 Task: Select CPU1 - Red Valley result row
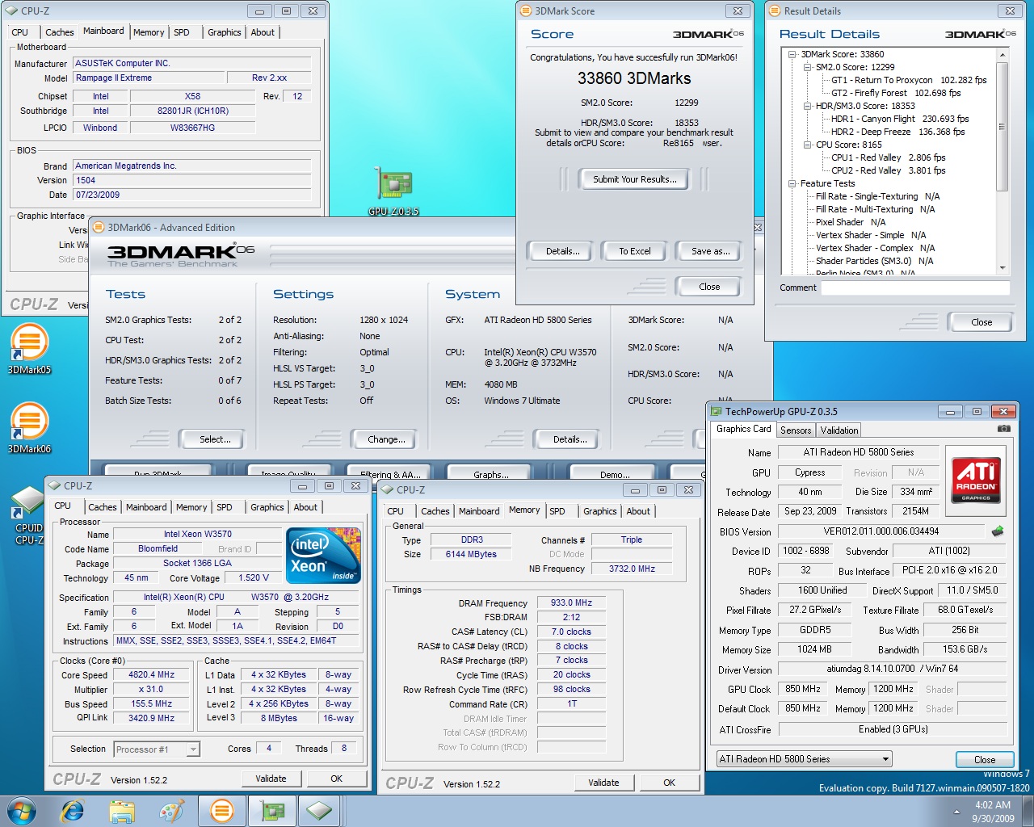tap(888, 157)
